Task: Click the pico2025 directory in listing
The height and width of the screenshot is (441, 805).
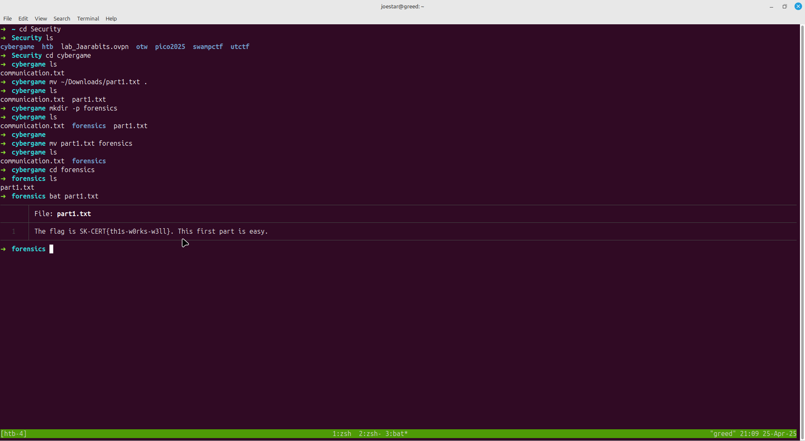Action: [170, 46]
